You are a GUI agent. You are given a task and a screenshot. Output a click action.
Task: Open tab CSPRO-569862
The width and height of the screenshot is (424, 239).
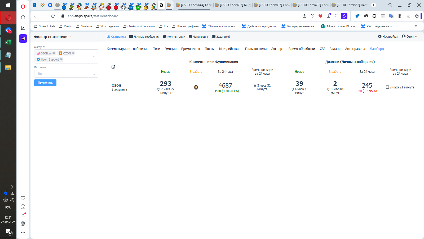point(350,5)
